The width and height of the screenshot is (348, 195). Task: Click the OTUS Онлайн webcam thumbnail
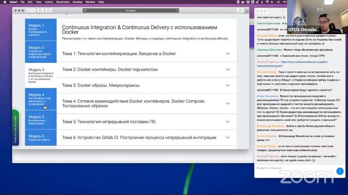(x=318, y=17)
